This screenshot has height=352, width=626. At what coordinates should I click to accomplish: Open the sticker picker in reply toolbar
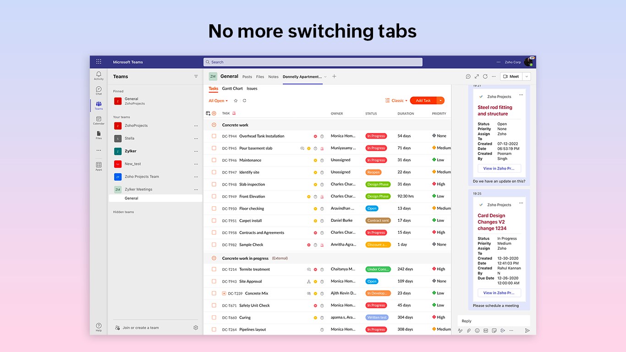point(494,330)
